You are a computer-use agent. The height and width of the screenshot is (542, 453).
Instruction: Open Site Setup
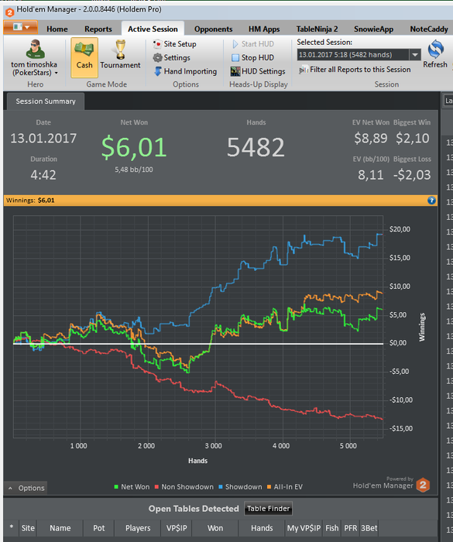tap(175, 44)
